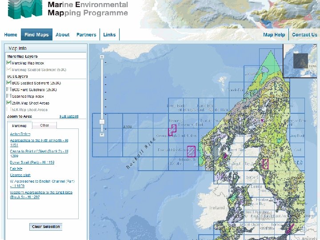Click the map zoom slider handle
The width and height of the screenshot is (320, 240).
(x=102, y=122)
